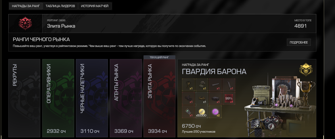Switch to Таблица лидеров tab

(60, 6)
